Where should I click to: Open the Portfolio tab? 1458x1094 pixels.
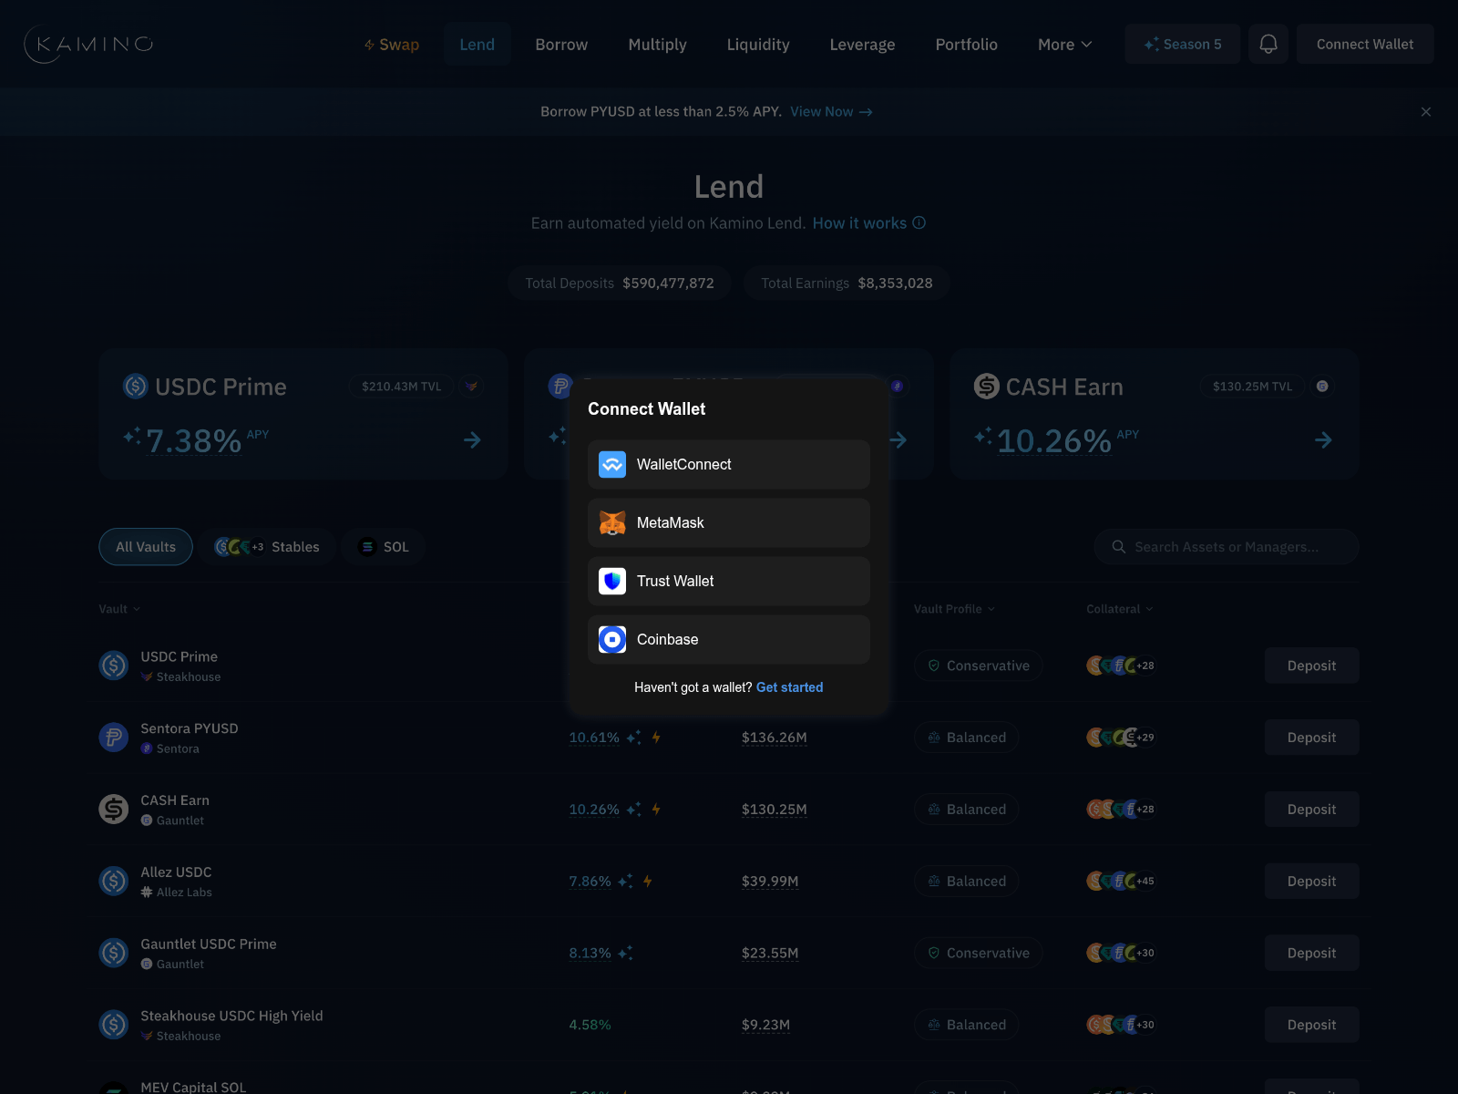(x=967, y=45)
